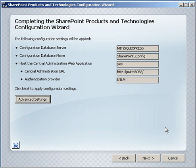This screenshot has height=168, width=196.
Task: Close the wizard window
Action: [x=192, y=5]
